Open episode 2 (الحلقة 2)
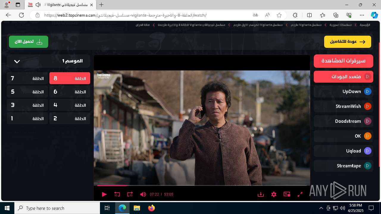The height and width of the screenshot is (214, 381). 70,119
